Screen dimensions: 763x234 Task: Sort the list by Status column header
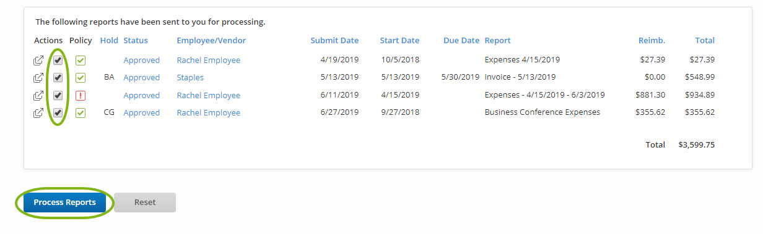pos(136,41)
